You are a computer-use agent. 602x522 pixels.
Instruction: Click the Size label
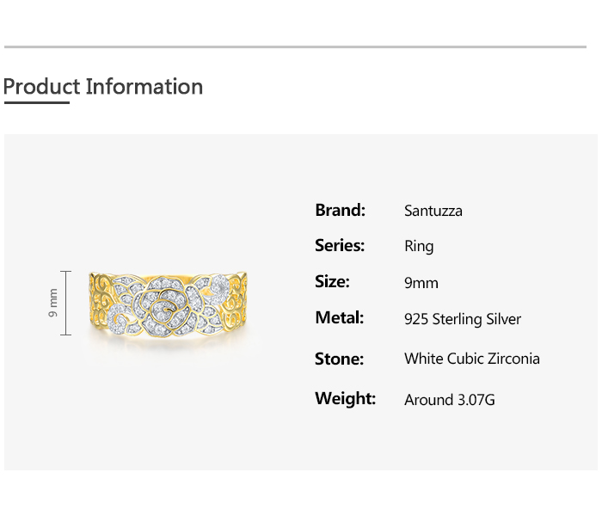pyautogui.click(x=332, y=282)
